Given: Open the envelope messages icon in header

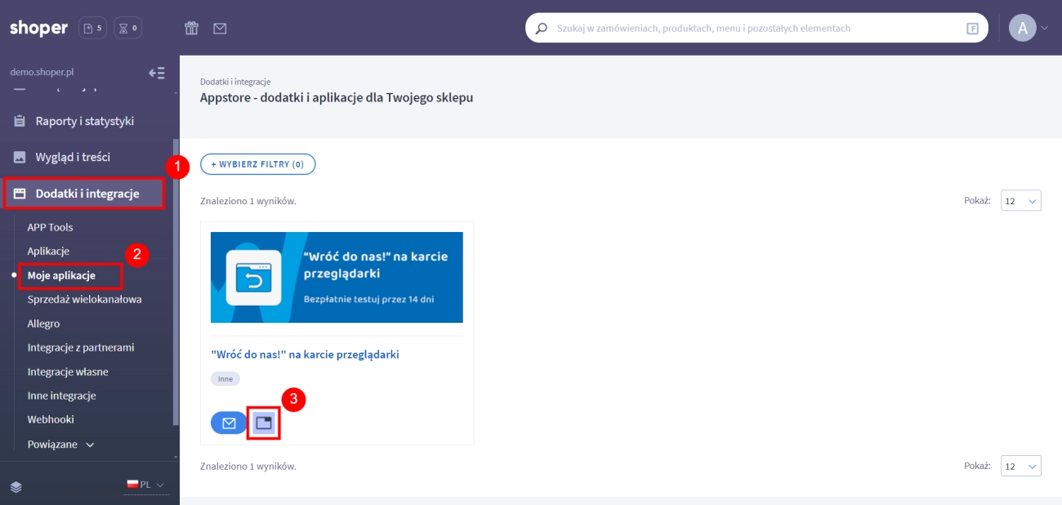Looking at the screenshot, I should click(220, 29).
